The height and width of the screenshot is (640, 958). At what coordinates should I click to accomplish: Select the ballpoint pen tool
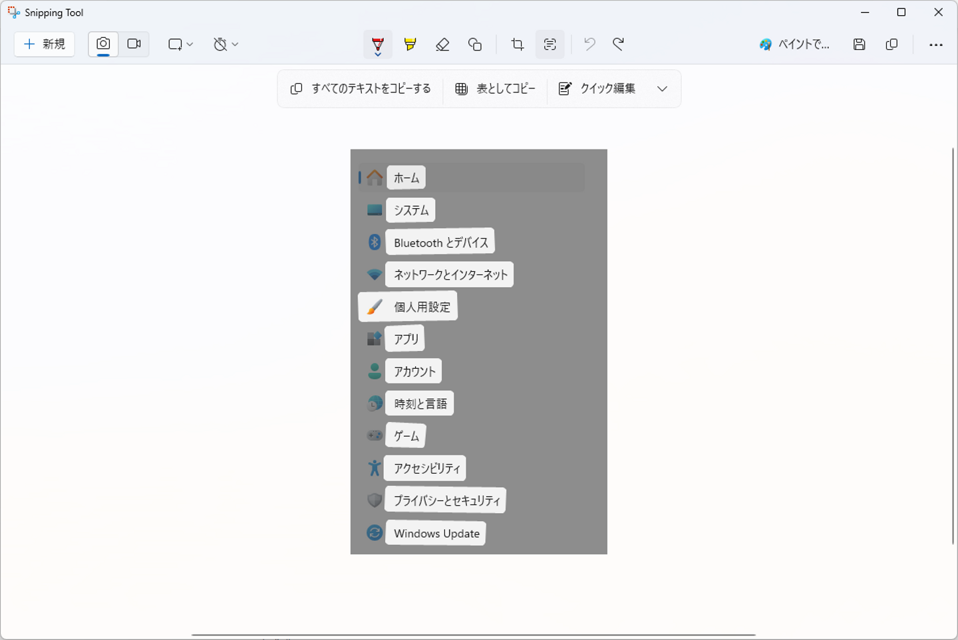[378, 45]
